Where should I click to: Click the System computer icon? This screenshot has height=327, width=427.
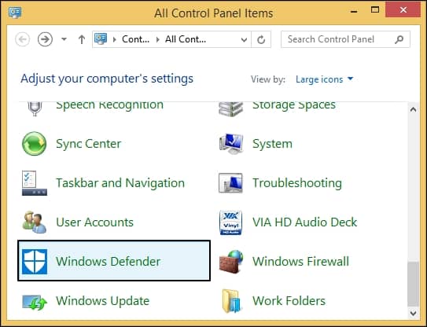(231, 144)
